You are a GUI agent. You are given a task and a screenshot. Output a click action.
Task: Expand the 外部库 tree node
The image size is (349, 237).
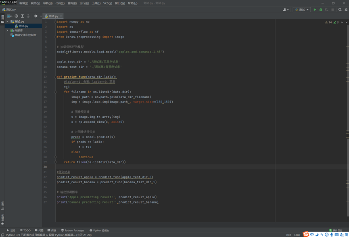click(7, 31)
